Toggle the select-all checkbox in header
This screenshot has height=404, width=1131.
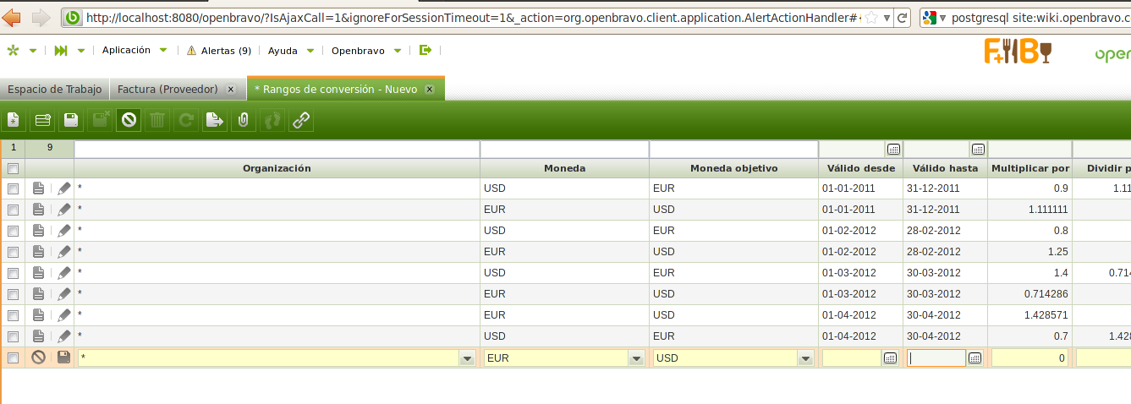(13, 168)
